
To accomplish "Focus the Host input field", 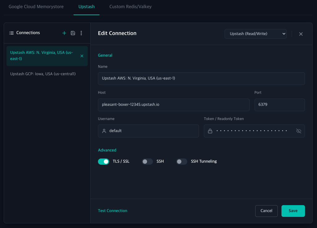I will point(174,105).
